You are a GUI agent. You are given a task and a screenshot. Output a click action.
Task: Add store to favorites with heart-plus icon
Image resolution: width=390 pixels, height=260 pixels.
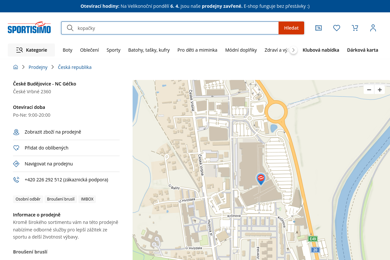click(16, 148)
